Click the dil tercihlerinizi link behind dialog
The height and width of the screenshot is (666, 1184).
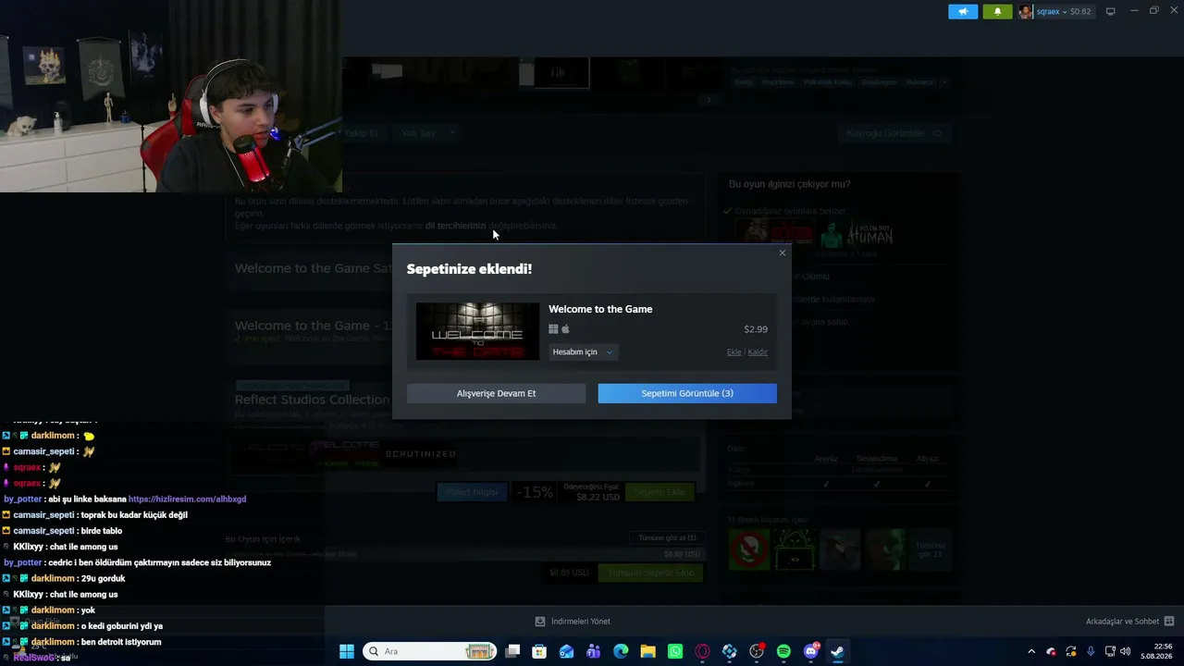click(455, 226)
